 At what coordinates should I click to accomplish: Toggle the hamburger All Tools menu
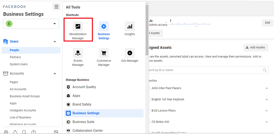click(x=56, y=7)
